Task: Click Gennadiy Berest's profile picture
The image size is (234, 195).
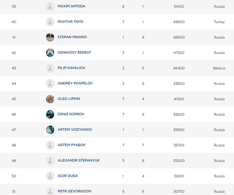Action: click(x=50, y=53)
